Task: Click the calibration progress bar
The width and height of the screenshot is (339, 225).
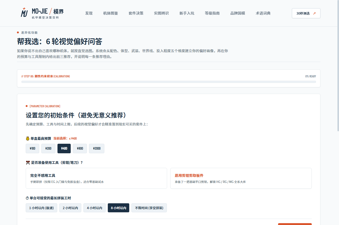Action: 169,82
